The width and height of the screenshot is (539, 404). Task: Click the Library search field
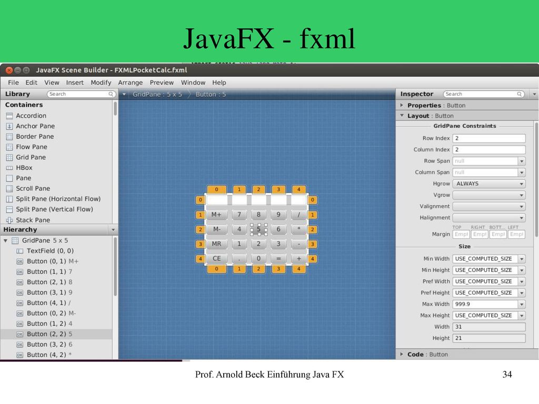[81, 94]
